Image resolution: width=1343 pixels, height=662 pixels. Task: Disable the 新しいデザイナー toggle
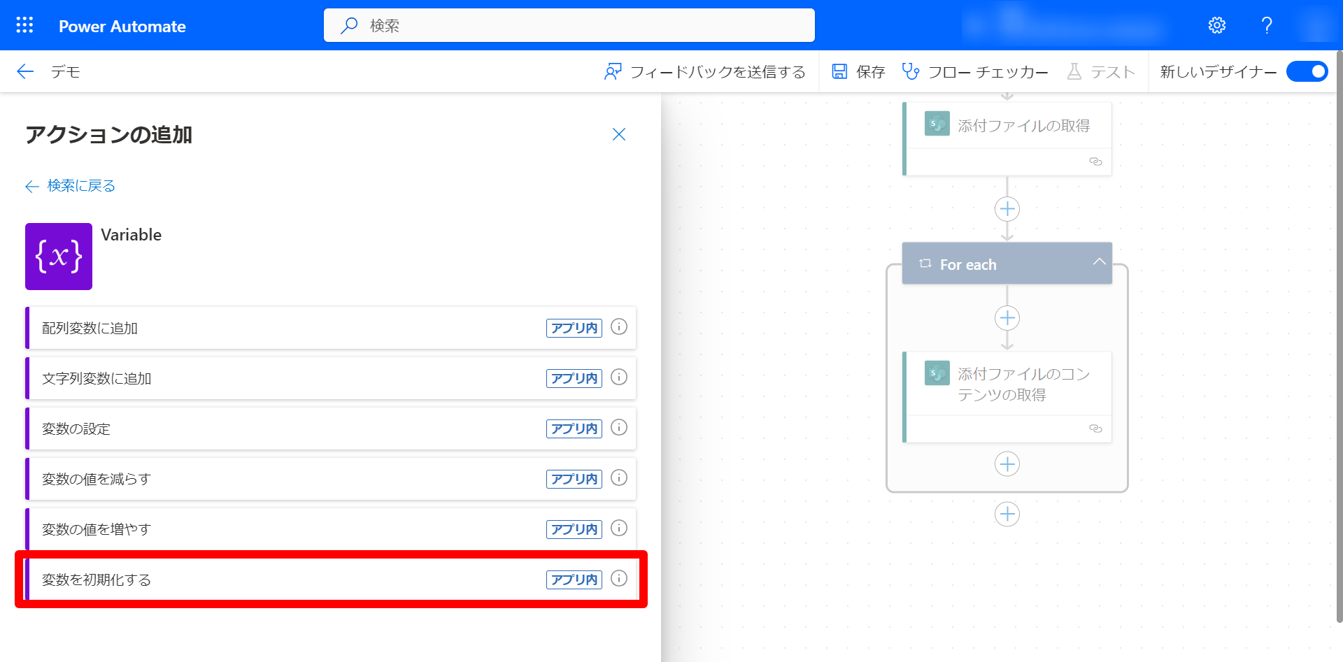coord(1307,71)
